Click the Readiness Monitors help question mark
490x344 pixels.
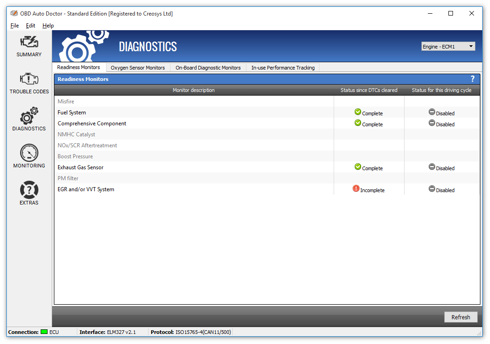tap(473, 79)
